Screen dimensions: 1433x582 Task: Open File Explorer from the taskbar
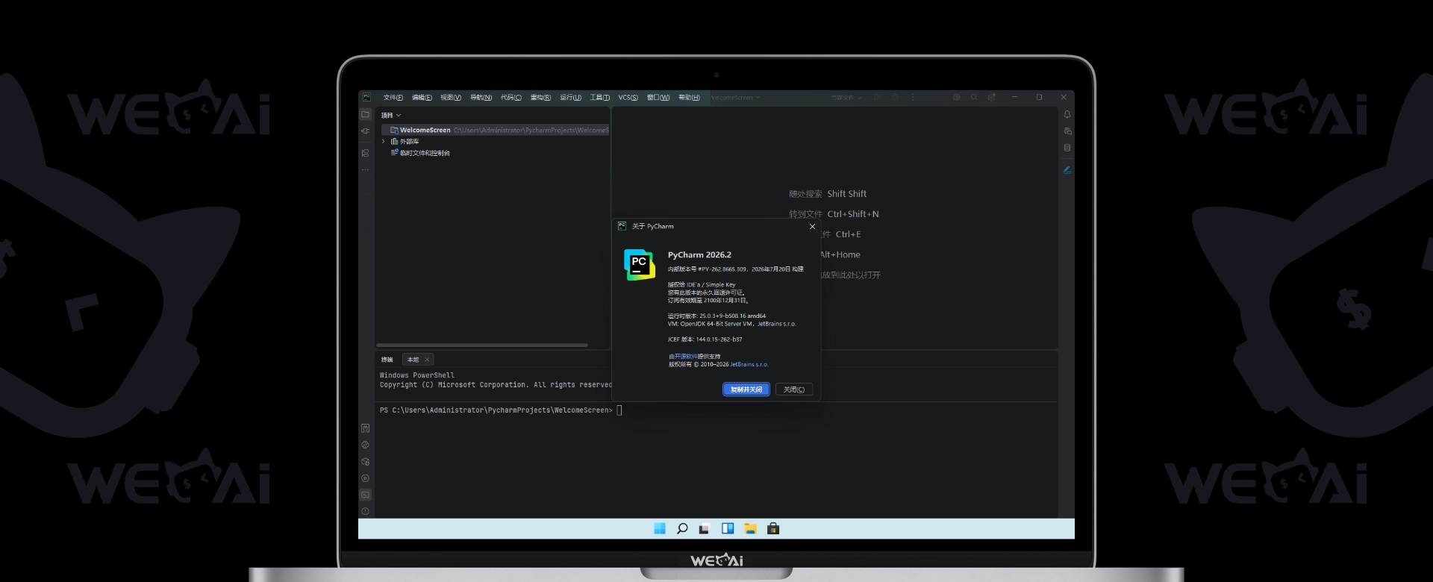(x=750, y=528)
